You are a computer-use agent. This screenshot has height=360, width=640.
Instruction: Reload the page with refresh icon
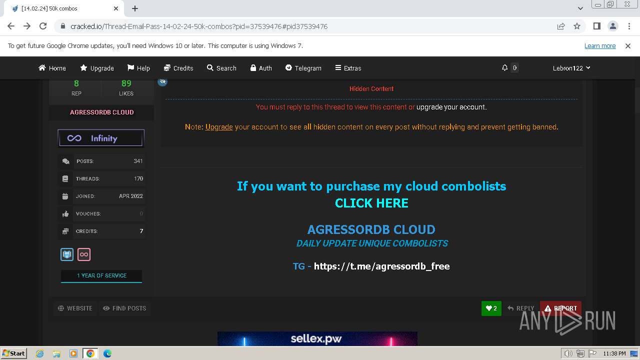click(43, 26)
